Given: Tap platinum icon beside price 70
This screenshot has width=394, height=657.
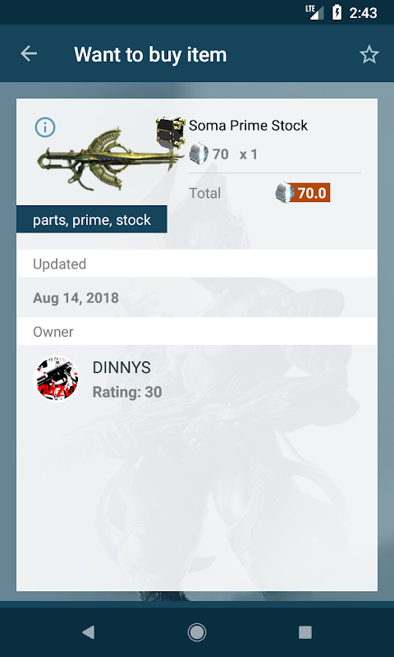Looking at the screenshot, I should (199, 154).
